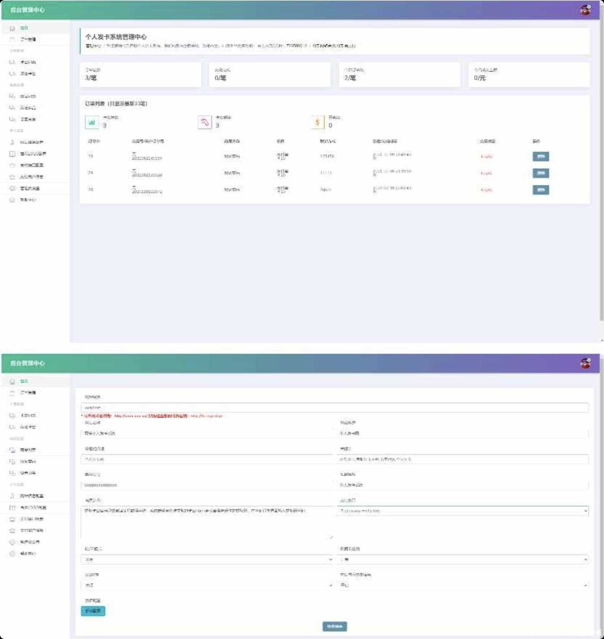
Task: Open the left-column dropdown just below the textarea
Action: click(207, 559)
